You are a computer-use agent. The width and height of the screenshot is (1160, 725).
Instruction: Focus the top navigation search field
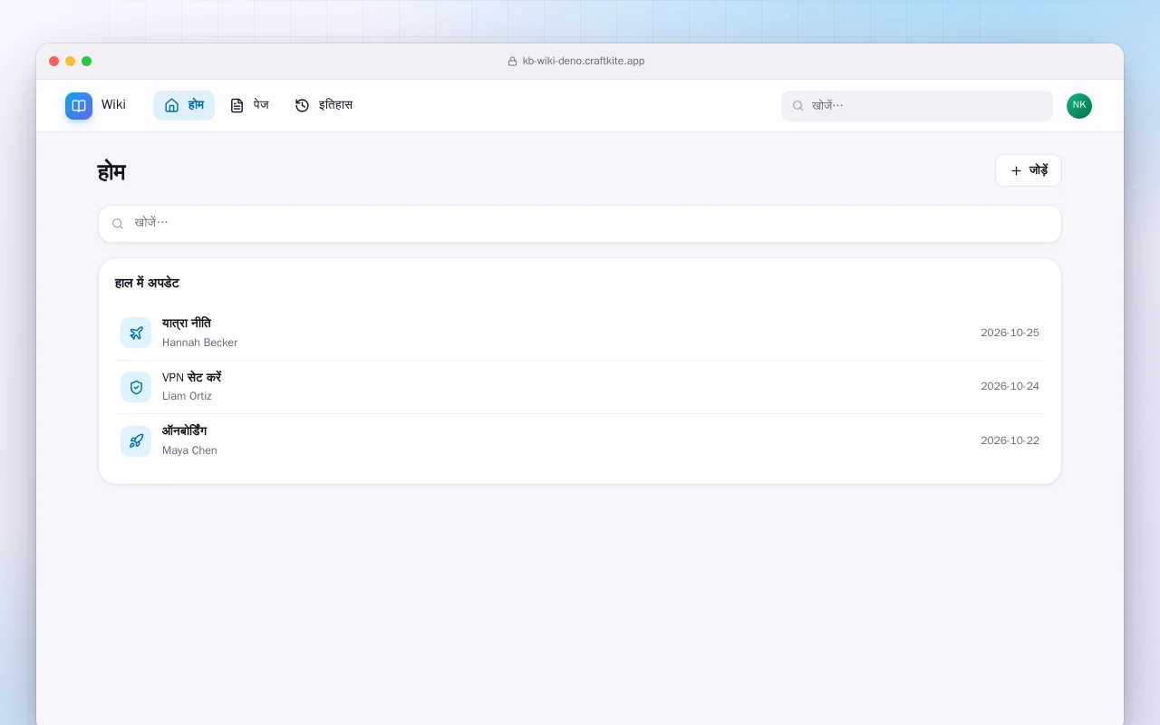pyautogui.click(x=917, y=106)
